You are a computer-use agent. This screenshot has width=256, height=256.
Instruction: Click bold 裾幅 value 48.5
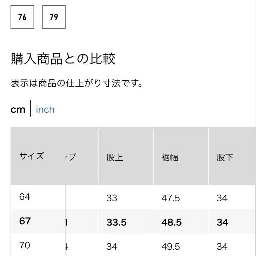pos(171,222)
